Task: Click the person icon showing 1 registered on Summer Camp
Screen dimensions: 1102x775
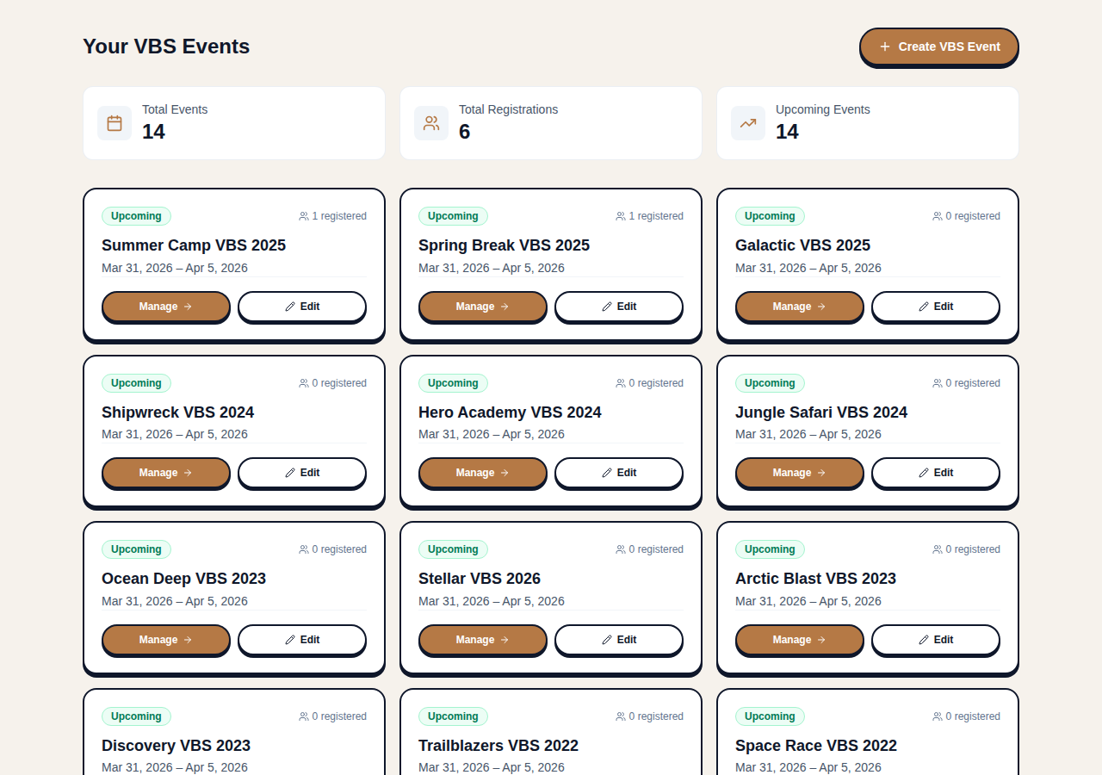Action: click(x=302, y=216)
